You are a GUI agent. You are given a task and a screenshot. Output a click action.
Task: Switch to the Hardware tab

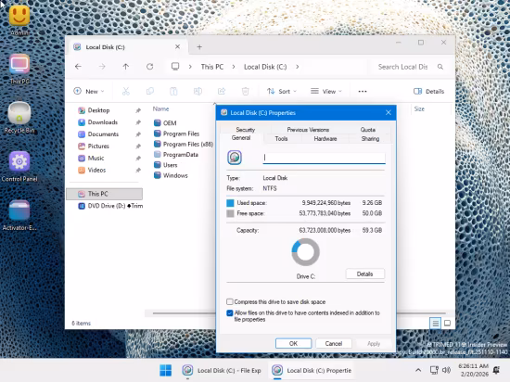pos(325,139)
